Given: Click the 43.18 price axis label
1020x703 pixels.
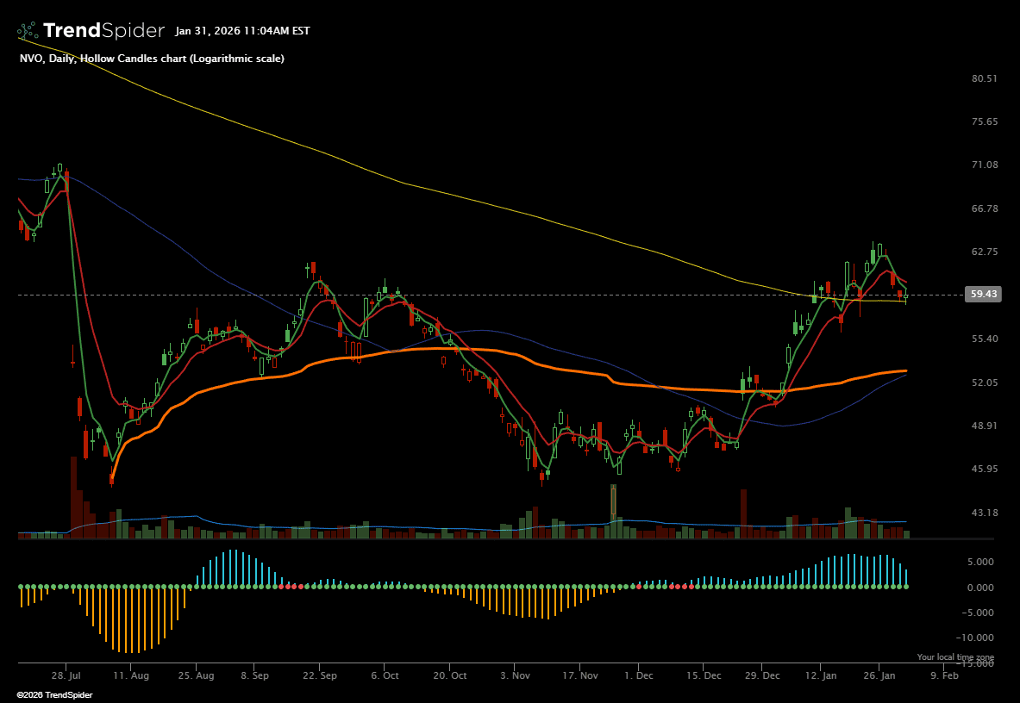Looking at the screenshot, I should pos(984,513).
